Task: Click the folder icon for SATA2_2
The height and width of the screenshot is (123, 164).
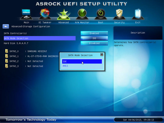Action: 7,61
